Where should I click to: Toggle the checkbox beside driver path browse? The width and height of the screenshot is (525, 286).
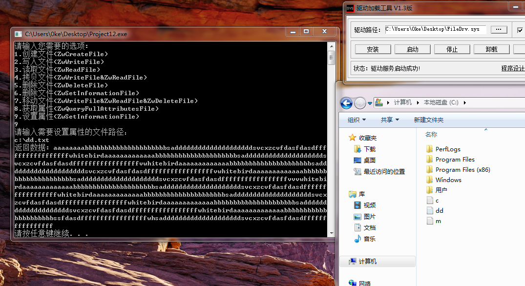(x=520, y=30)
